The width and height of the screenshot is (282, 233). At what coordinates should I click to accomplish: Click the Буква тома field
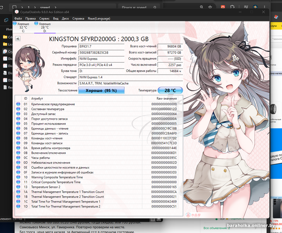click(101, 71)
